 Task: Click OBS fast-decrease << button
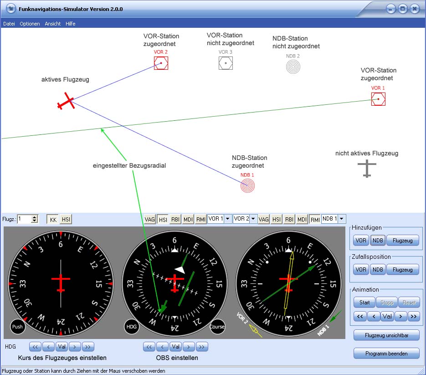pos(149,347)
